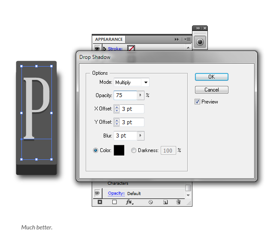Click the 'Characters' row in Appearance panel
Viewport: 270px width, 241px height.
pyautogui.click(x=118, y=183)
